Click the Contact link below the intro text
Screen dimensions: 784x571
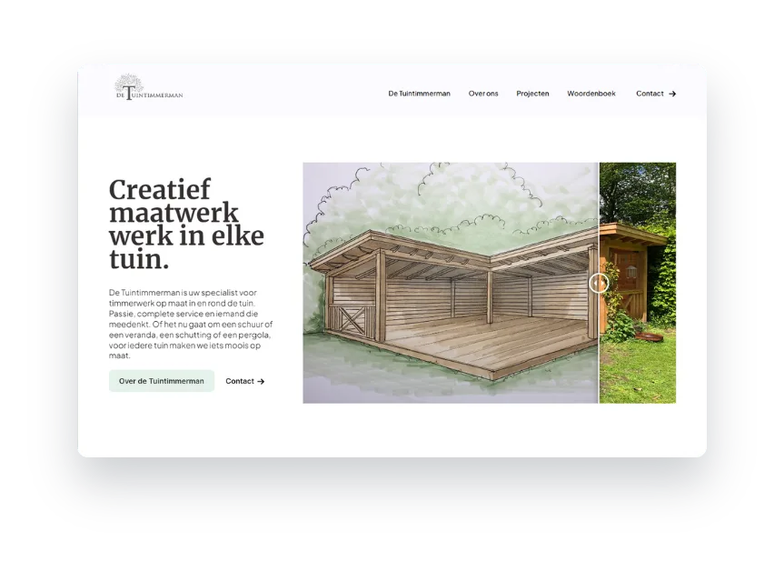[245, 381]
